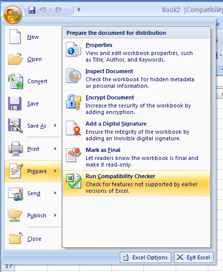The image size is (223, 272).
Task: Click the purple Save disk icon in menu
Action: point(15,103)
